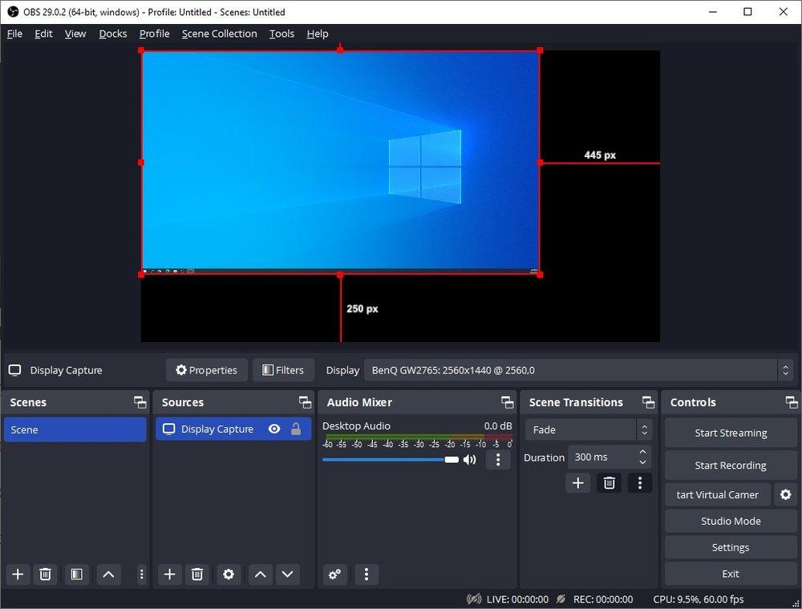Viewport: 802px width, 609px height.
Task: Open OBS Settings from Controls
Action: pos(731,547)
